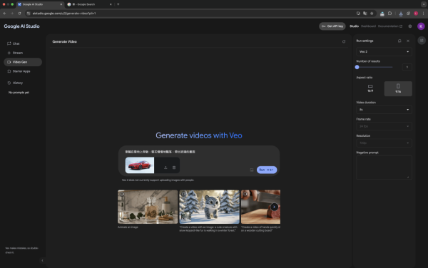Open a new browser tab
This screenshot has width=428, height=268.
coord(118,4)
